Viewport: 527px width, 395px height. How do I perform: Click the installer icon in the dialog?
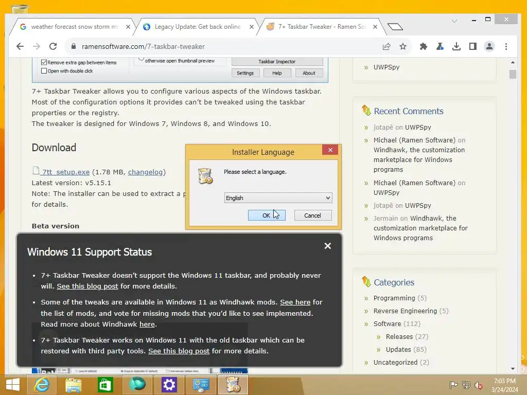click(205, 176)
